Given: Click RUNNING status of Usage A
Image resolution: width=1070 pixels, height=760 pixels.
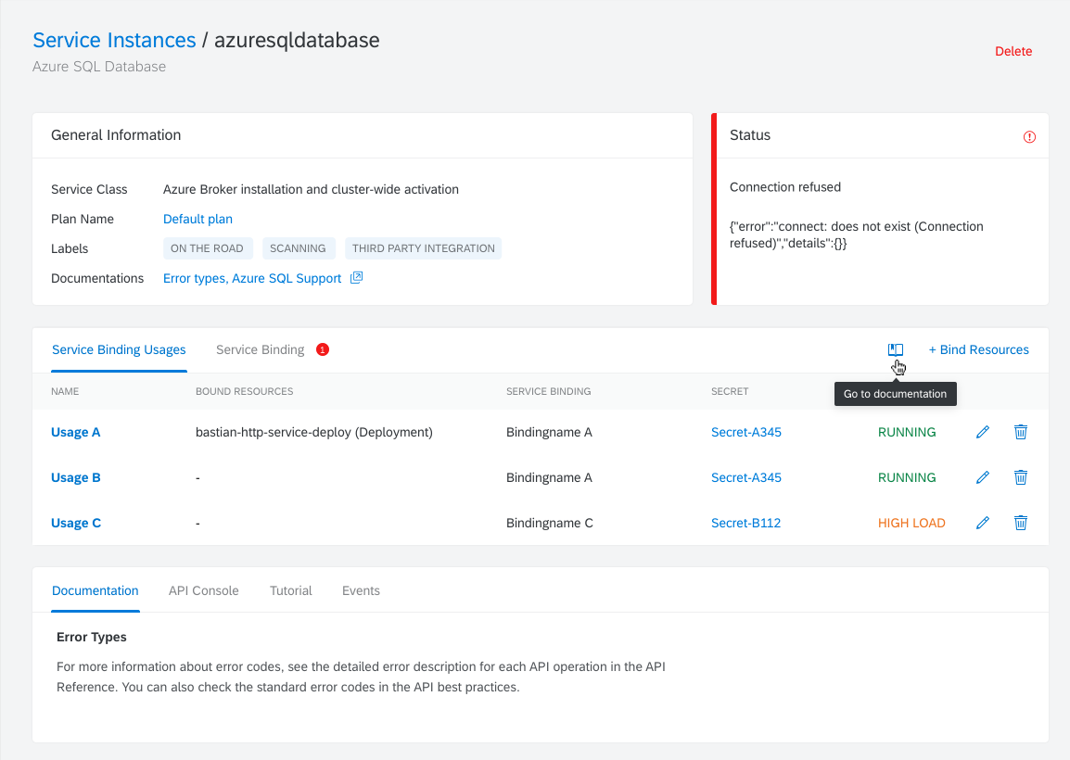Looking at the screenshot, I should coord(907,432).
